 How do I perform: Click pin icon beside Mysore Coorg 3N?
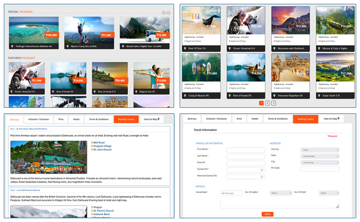[67, 47]
